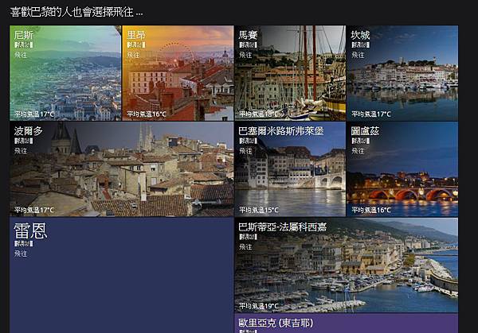Click 平均氣溫17°C on the 尼斯 tile
The height and width of the screenshot is (333, 478).
34,114
